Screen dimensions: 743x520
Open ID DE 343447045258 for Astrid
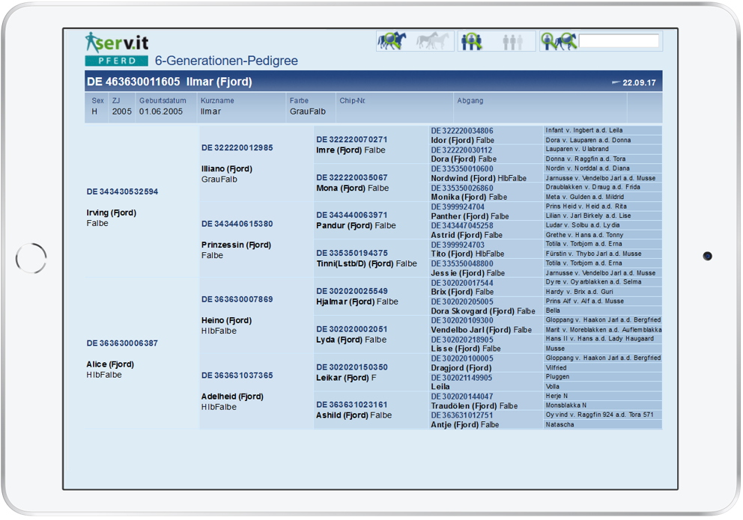462,226
